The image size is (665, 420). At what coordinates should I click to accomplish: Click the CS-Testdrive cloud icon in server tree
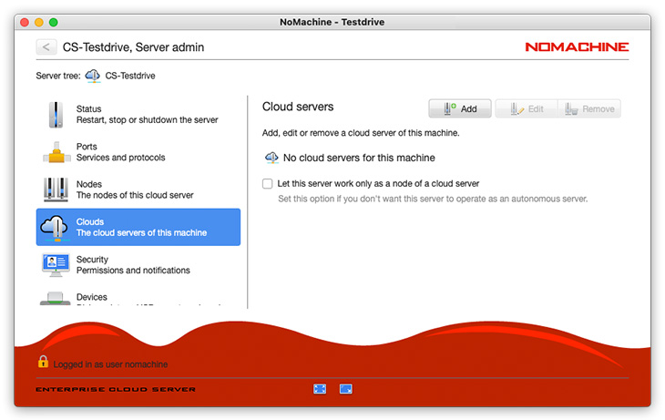pos(93,76)
